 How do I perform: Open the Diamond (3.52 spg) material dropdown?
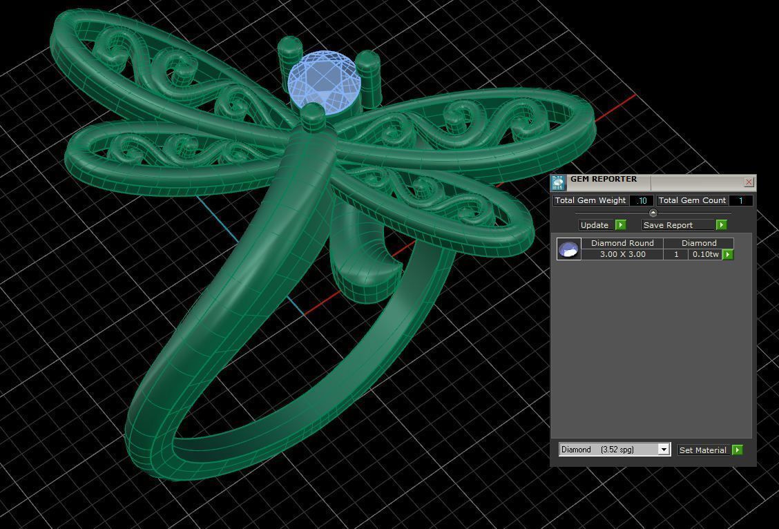[x=615, y=450]
